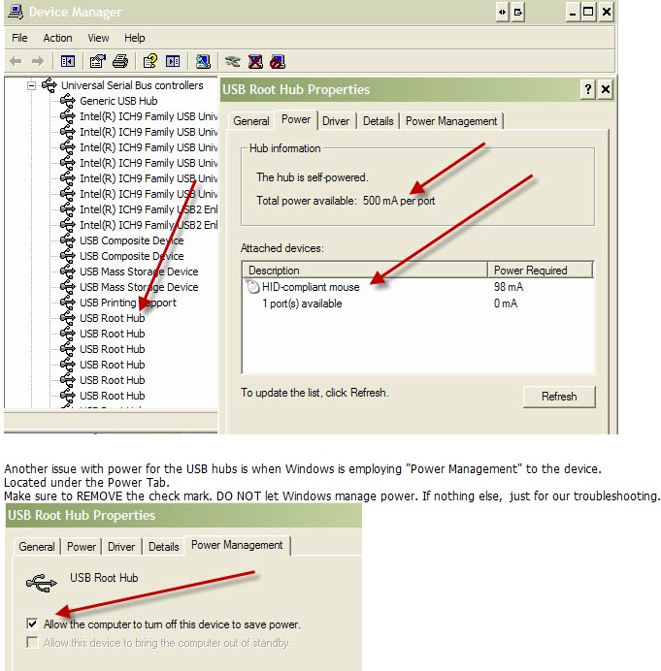Image resolution: width=661 pixels, height=671 pixels.
Task: Open Properties via the toolbar properties icon
Action: [x=97, y=62]
